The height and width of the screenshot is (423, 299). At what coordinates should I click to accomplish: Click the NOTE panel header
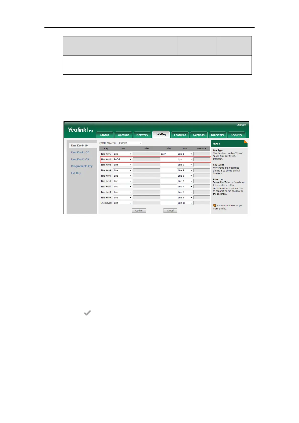coord(229,143)
